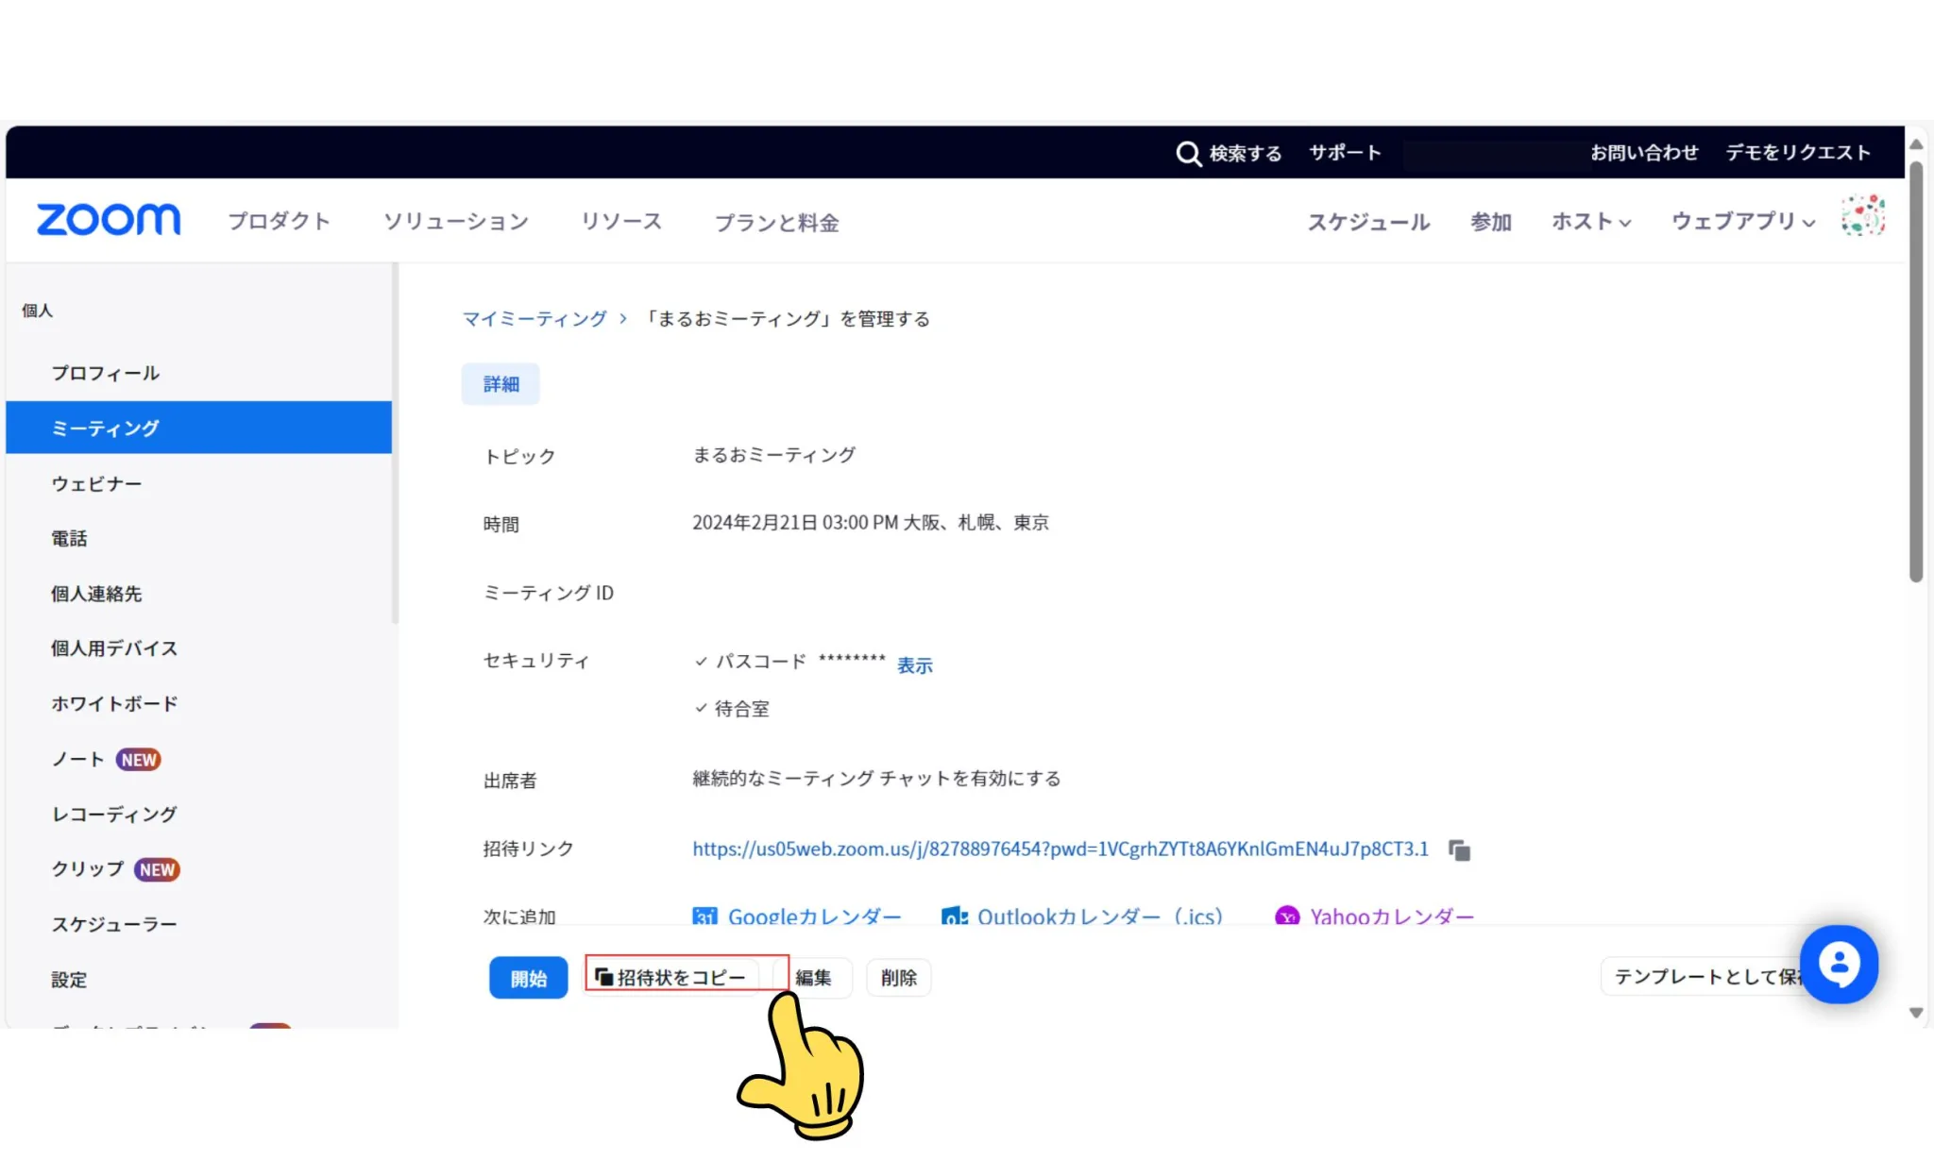The height and width of the screenshot is (1160, 1934).
Task: Click scrollbar down arrow
Action: click(1915, 1013)
